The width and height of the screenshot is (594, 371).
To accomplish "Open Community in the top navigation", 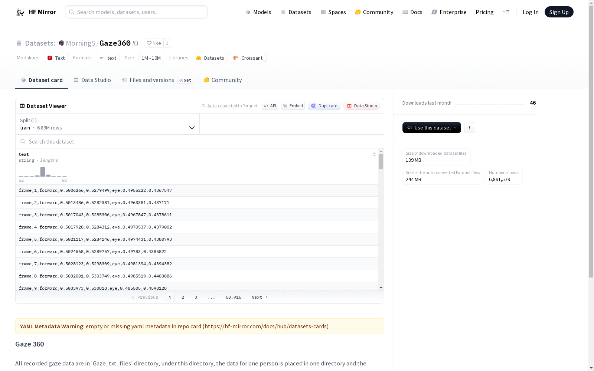I will pos(374,12).
